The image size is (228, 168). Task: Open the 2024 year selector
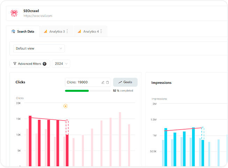point(61,64)
